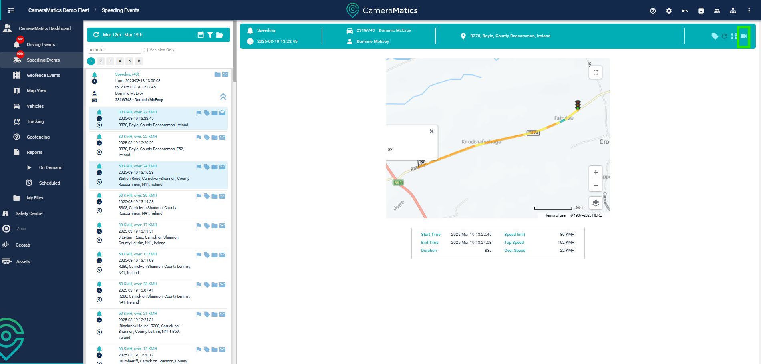This screenshot has width=761, height=364.
Task: Click the tag icon in event header
Action: point(715,36)
